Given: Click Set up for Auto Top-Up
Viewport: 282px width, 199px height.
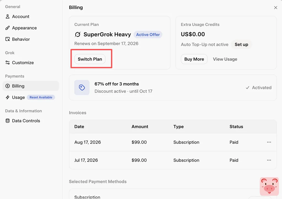Looking at the screenshot, I should [x=241, y=44].
